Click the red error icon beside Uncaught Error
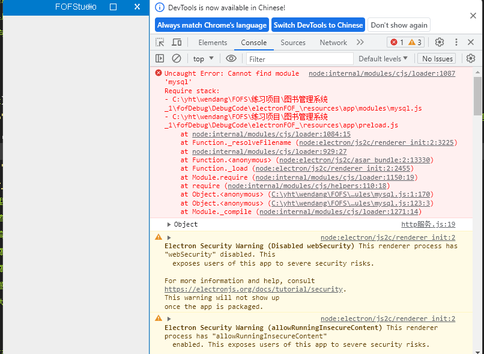This screenshot has width=484, height=354. pyautogui.click(x=159, y=73)
